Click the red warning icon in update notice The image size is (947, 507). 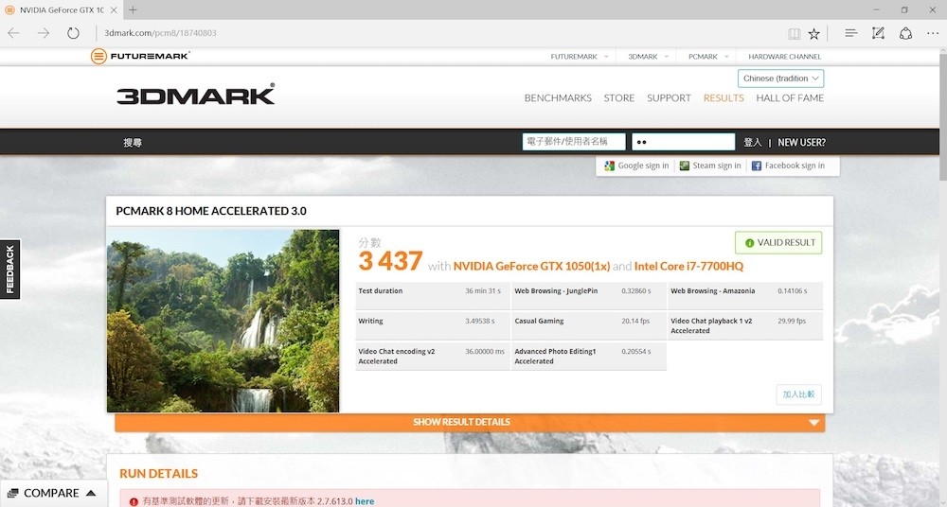coord(134,501)
